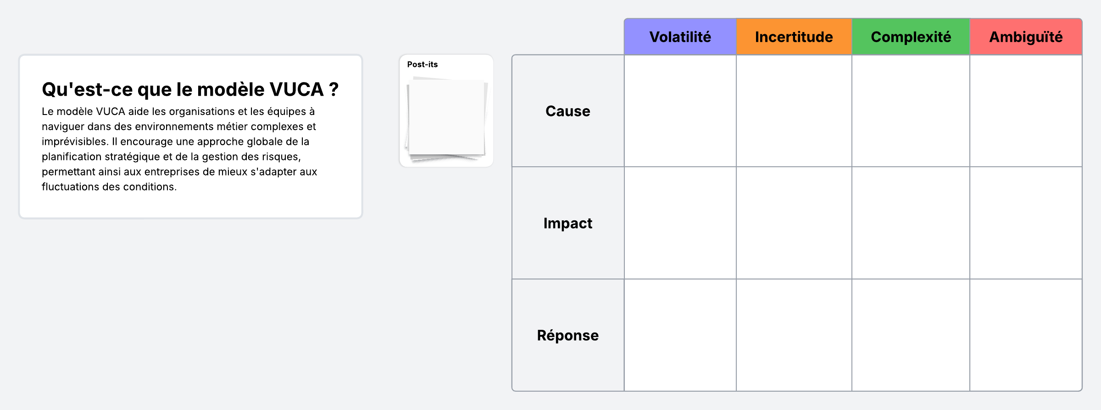The width and height of the screenshot is (1101, 410).
Task: Select the Réponse cell under Complexité
Action: pos(911,335)
